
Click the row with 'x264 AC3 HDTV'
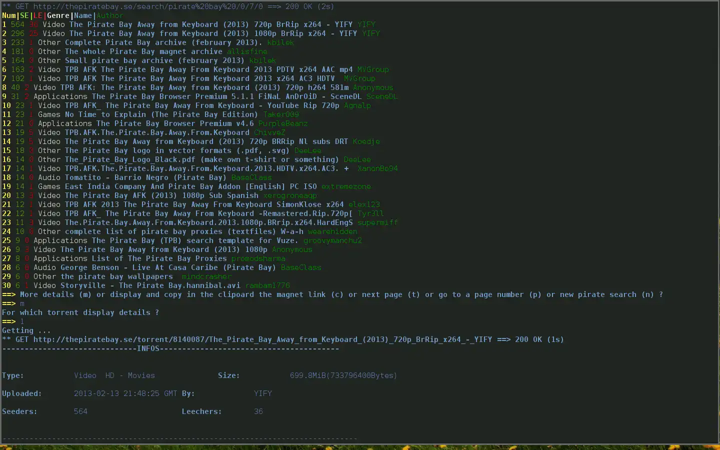click(x=188, y=78)
